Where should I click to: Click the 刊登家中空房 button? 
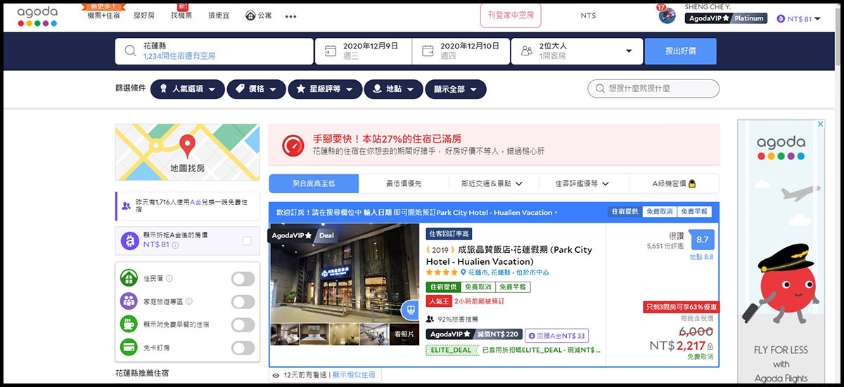(511, 15)
